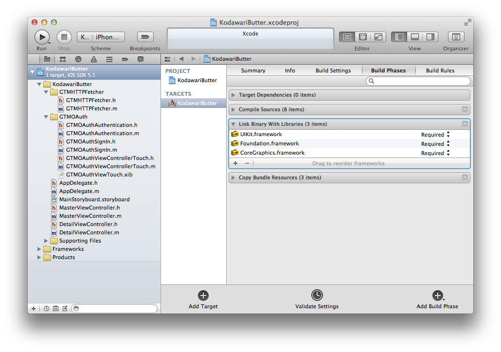Select the Build Phases tab

[388, 70]
